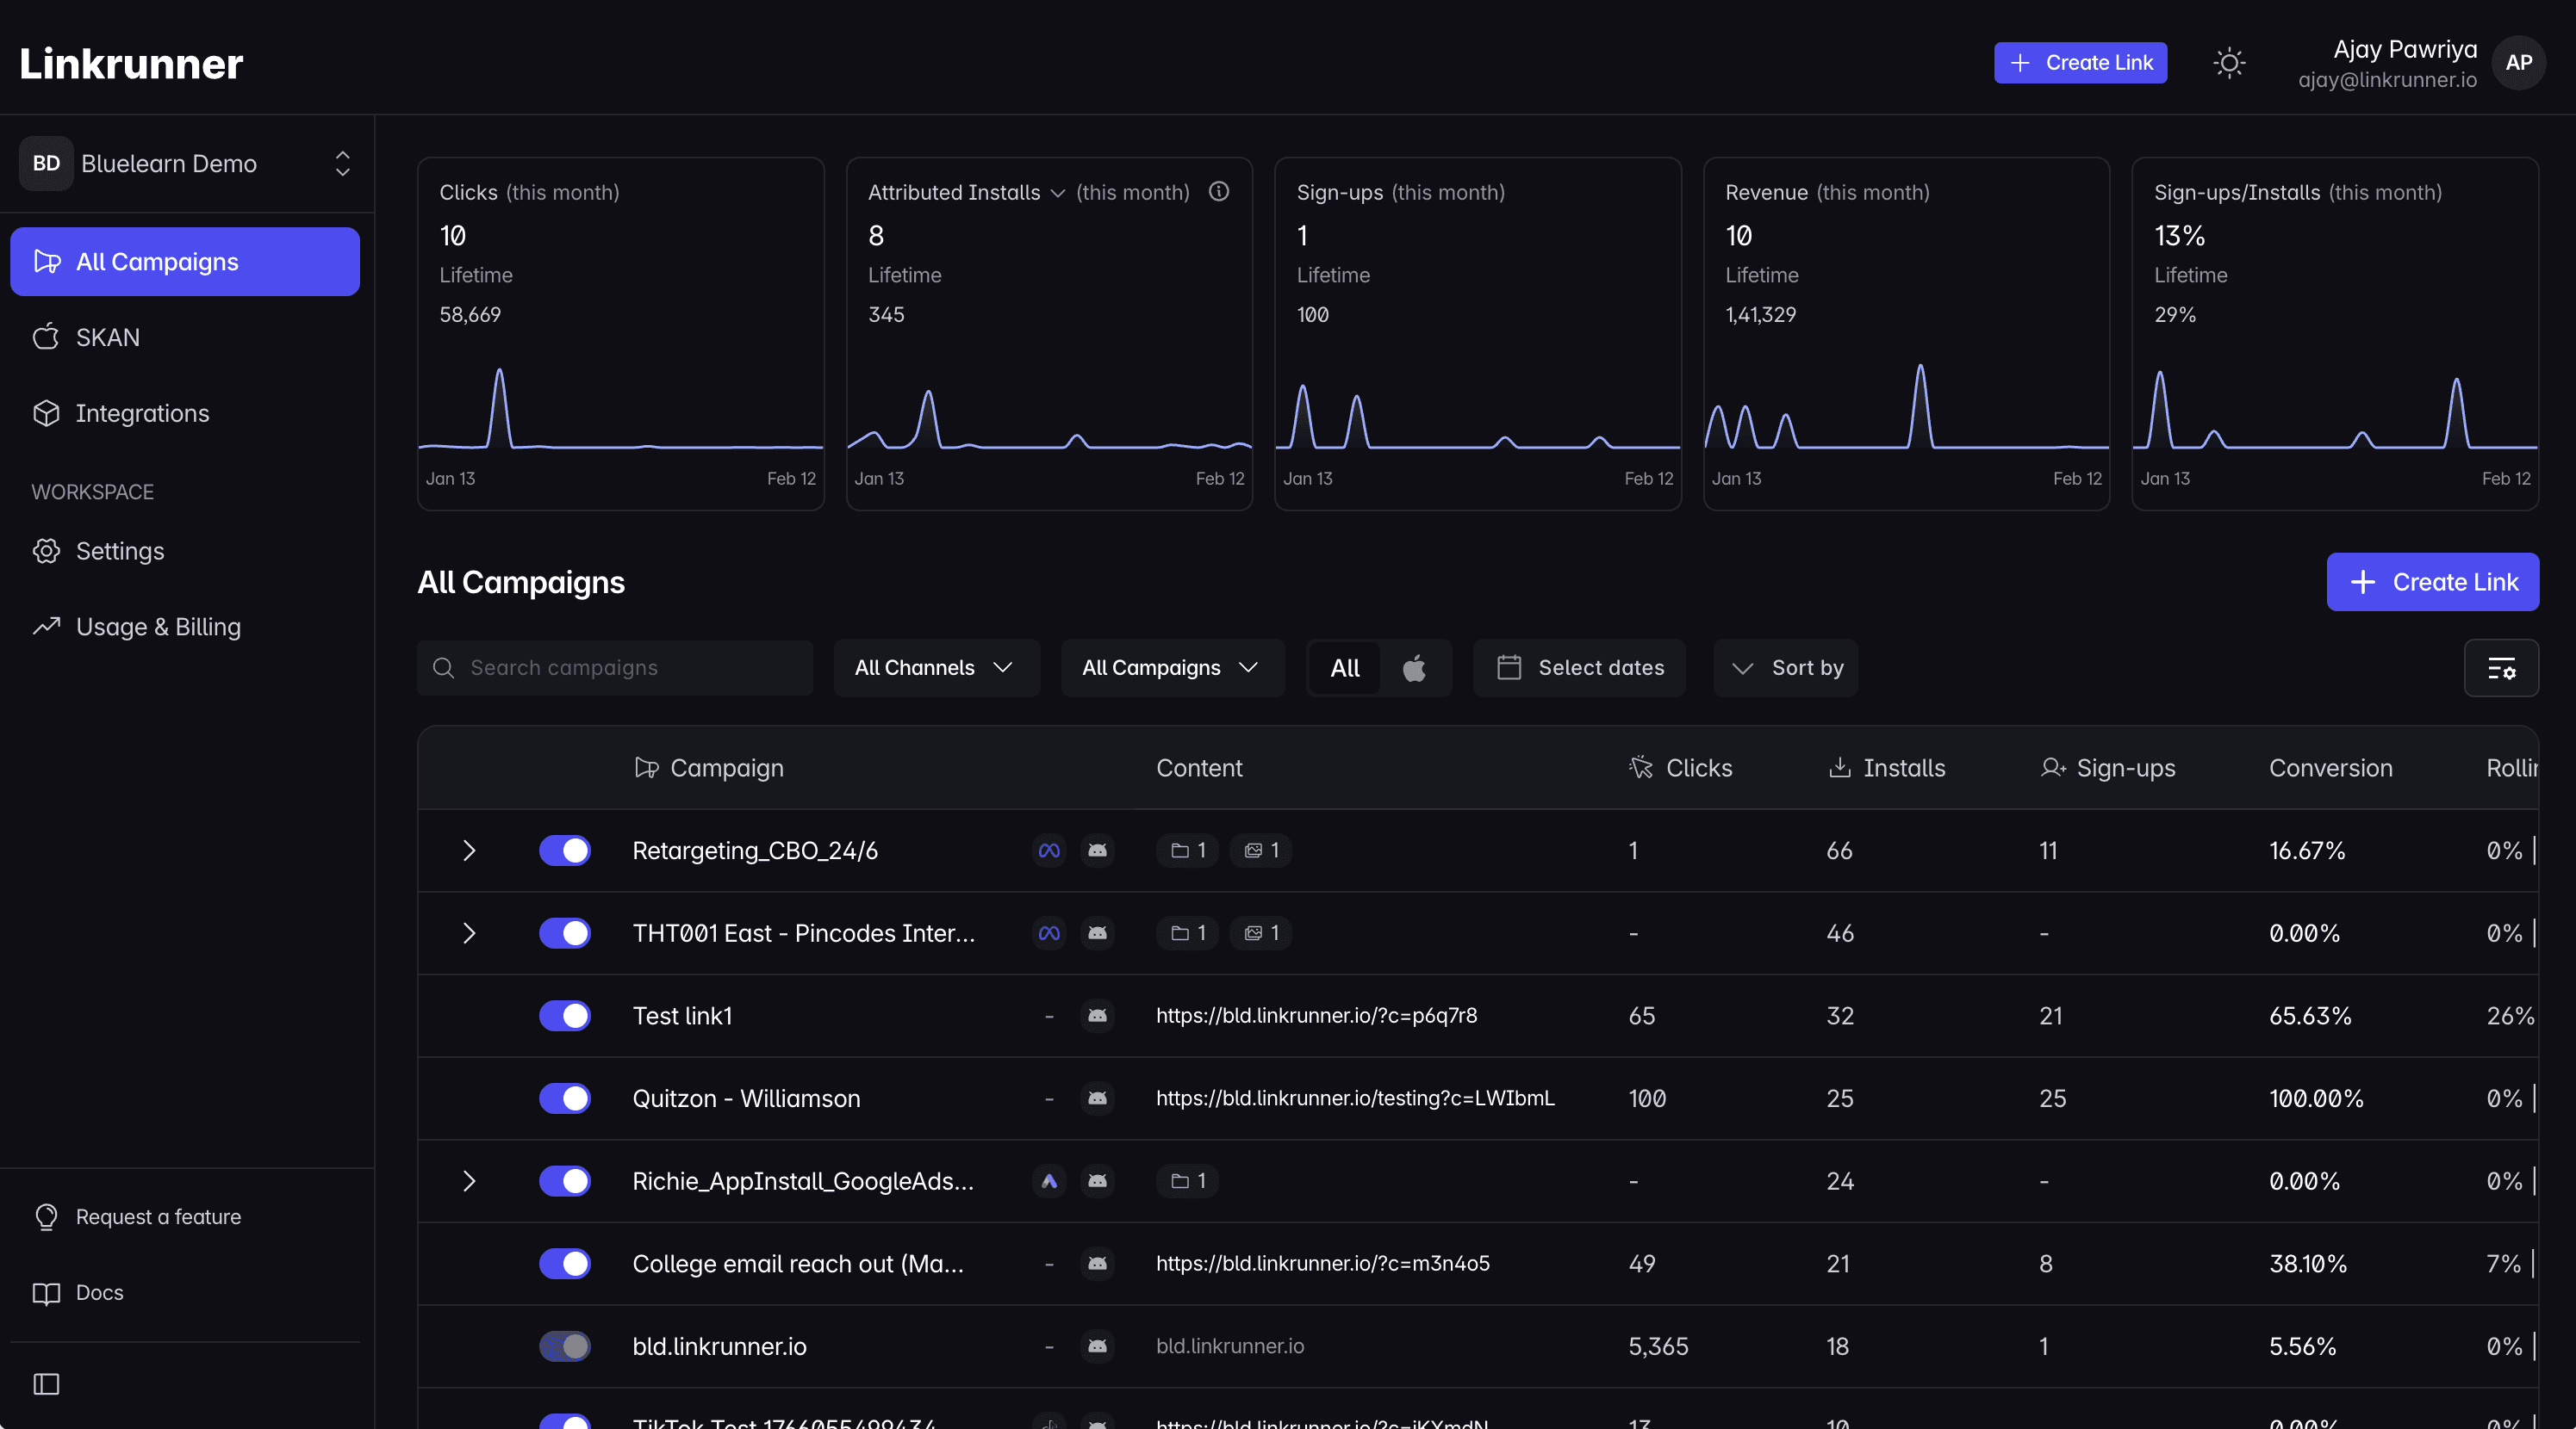Toggle the light/dark theme sun icon

(2229, 63)
